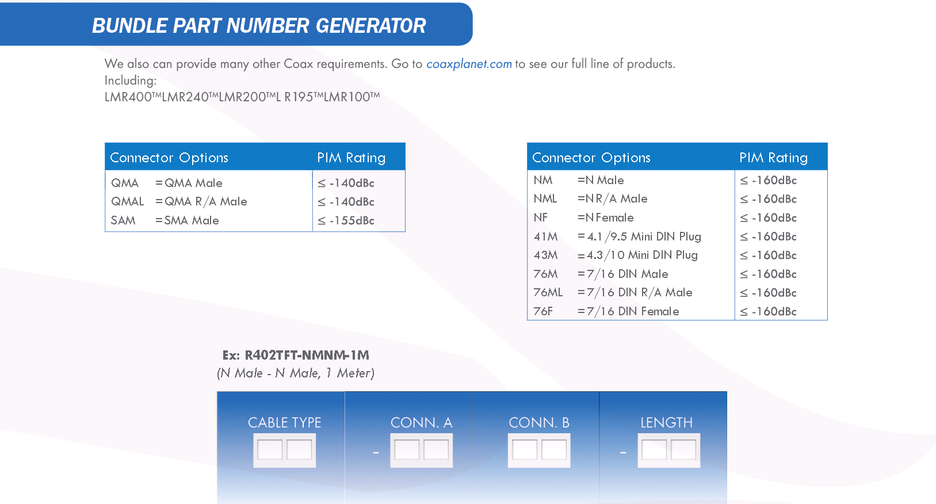Viewport: 936px width, 504px height.
Task: Click the QMAL connector code
Action: [x=128, y=201]
